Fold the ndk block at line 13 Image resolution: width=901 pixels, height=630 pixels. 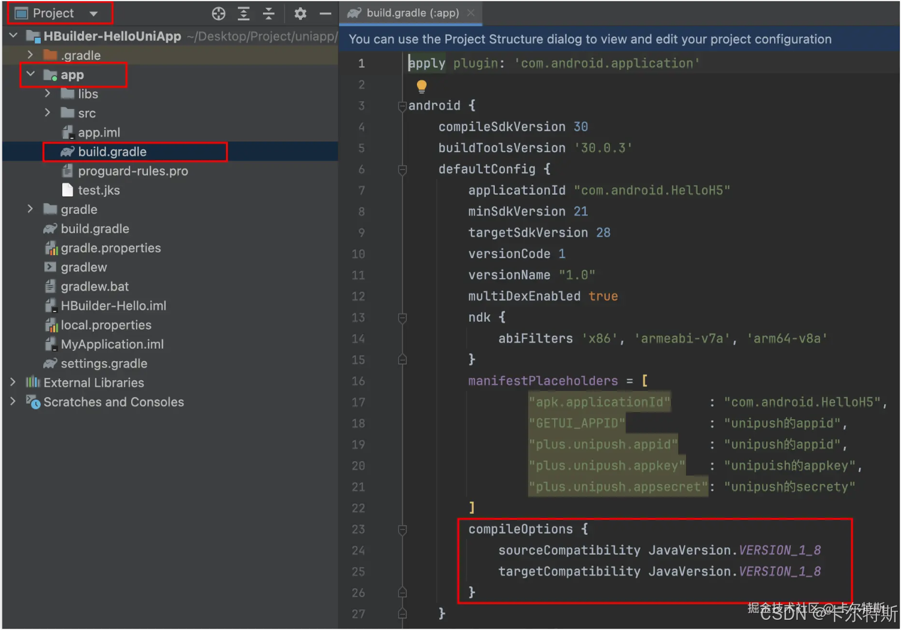pos(403,318)
